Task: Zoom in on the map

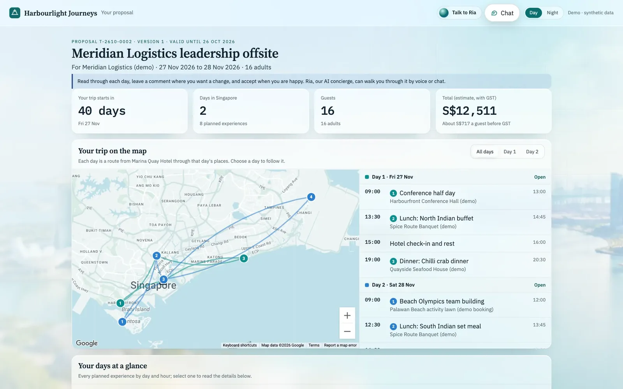Action: [x=347, y=315]
